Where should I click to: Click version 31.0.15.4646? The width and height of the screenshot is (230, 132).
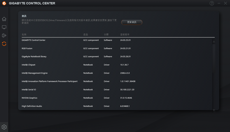(x=126, y=98)
